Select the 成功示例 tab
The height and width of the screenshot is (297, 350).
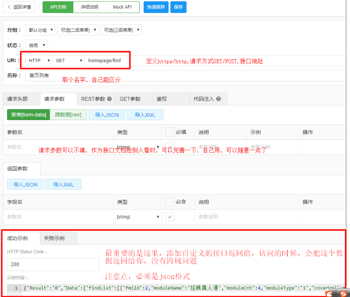22,238
